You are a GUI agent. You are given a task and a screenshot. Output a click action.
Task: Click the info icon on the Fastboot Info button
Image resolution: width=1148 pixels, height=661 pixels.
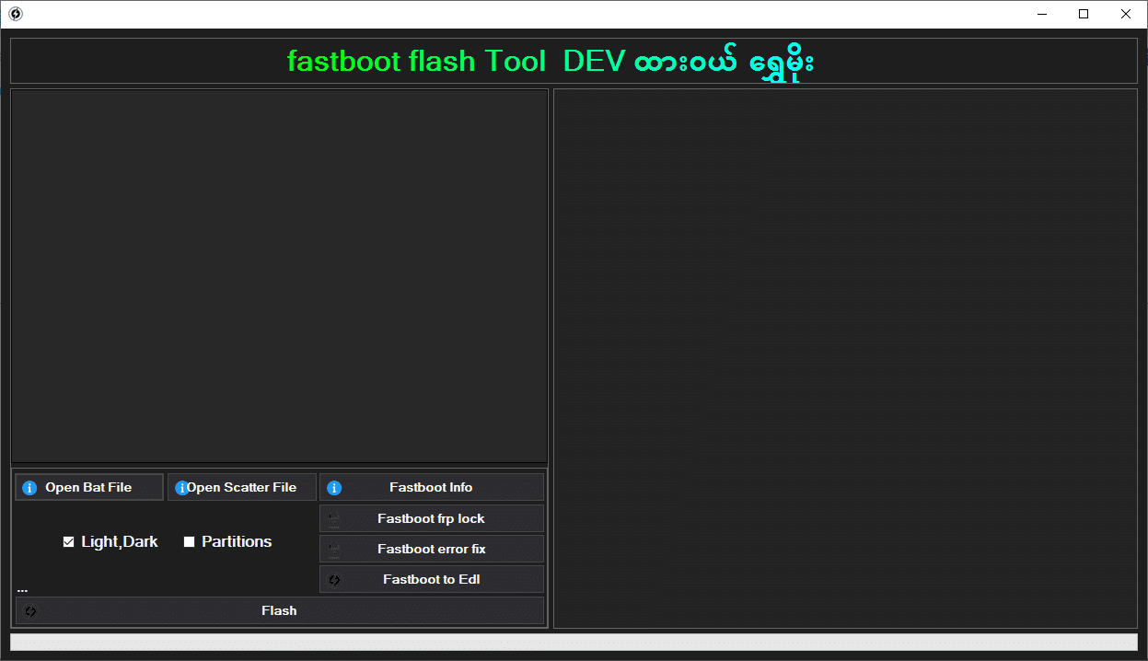(334, 488)
